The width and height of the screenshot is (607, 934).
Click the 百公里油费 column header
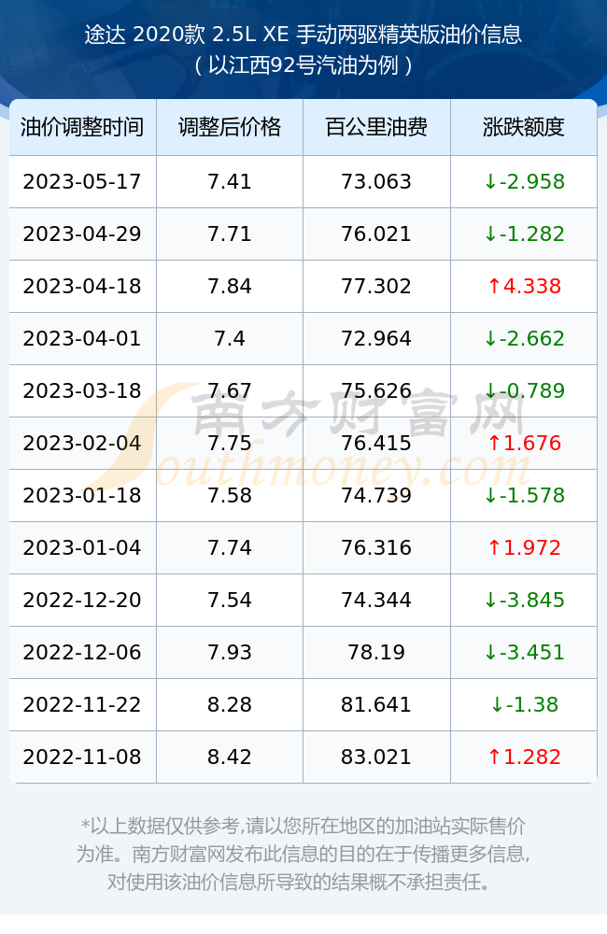(x=376, y=127)
